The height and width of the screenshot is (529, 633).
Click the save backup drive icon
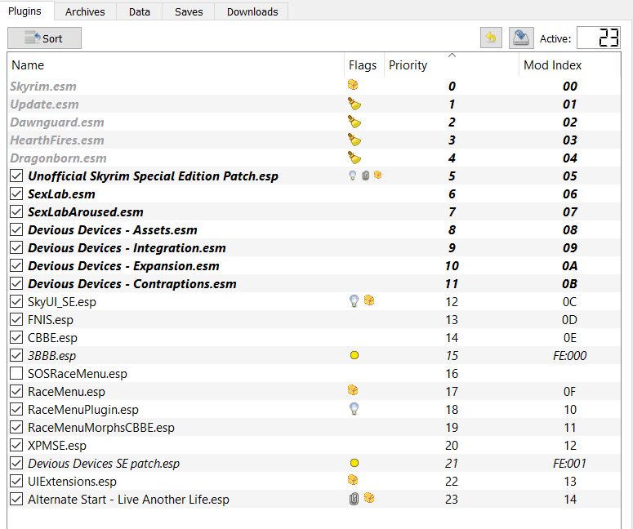click(521, 38)
